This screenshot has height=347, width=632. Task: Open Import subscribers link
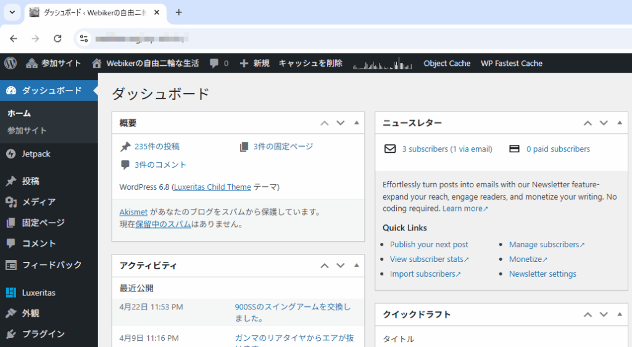click(x=425, y=274)
